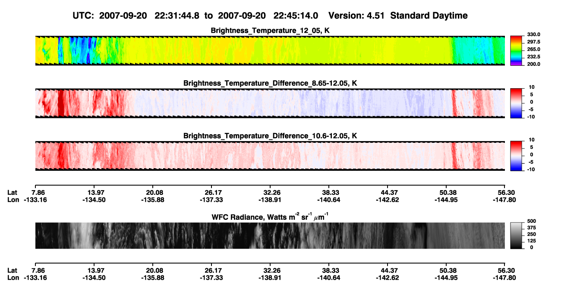Click the "WFC Radiance, Watts m-2 sr-1 µm-1" title
This screenshot has width=561, height=287.
pos(270,217)
